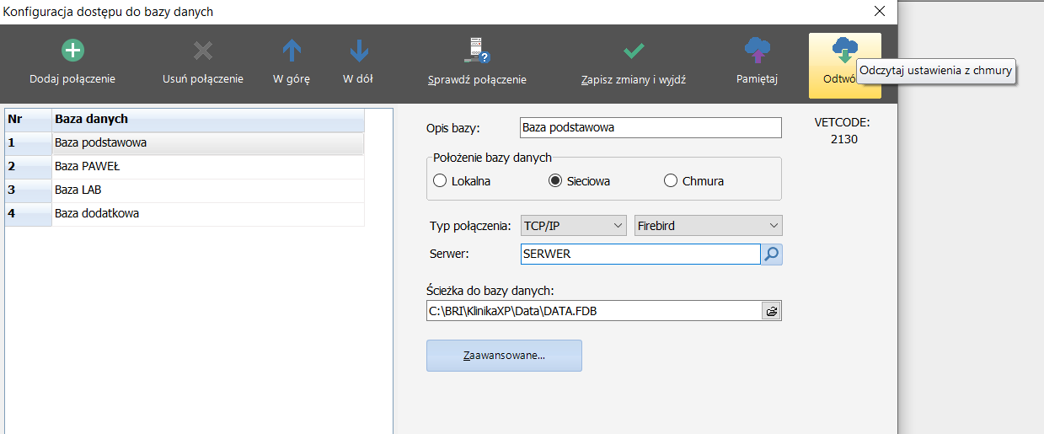Click the Nr column header
The width and height of the screenshot is (1044, 434).
click(x=28, y=120)
